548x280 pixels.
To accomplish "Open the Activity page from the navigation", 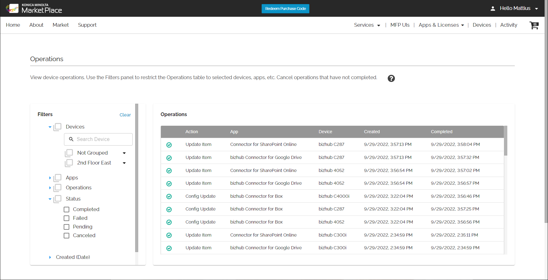I will (x=509, y=25).
